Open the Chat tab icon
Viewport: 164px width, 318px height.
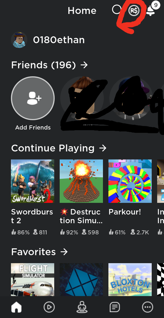tap(115, 307)
